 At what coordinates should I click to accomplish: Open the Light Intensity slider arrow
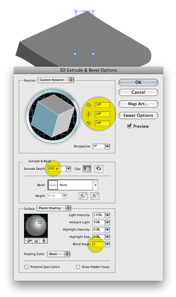point(107,215)
